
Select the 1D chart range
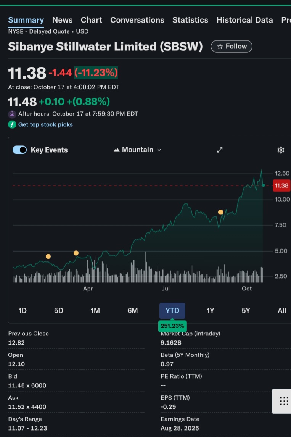23,310
